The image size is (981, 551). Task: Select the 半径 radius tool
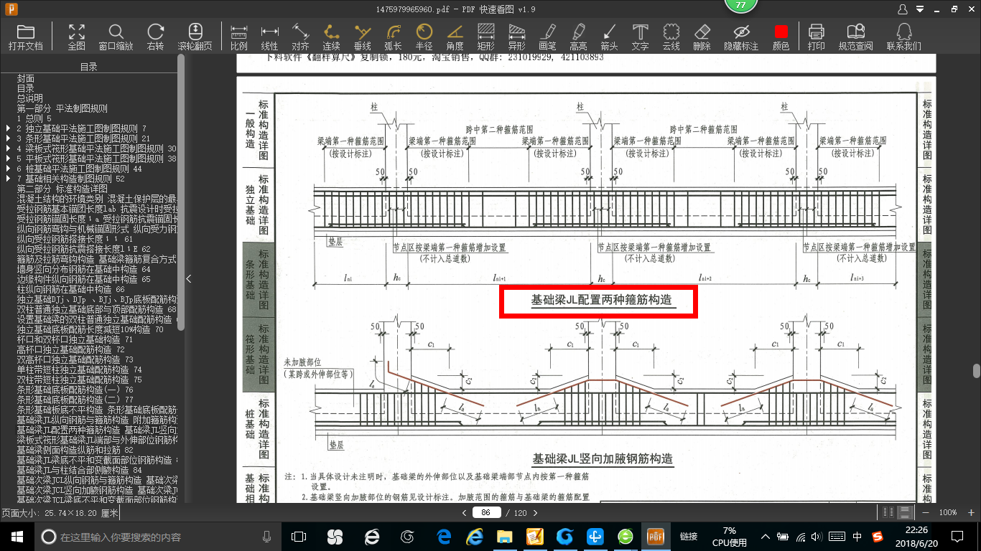(424, 32)
